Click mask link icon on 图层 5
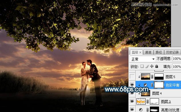 coord(152,77)
